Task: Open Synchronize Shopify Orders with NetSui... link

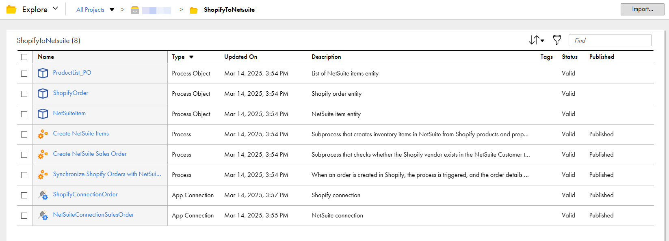Action: coord(107,174)
